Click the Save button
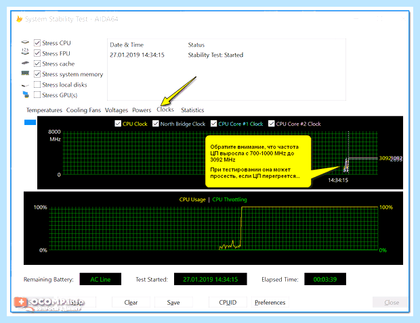Screen dimensions: 420x323 point(173,303)
